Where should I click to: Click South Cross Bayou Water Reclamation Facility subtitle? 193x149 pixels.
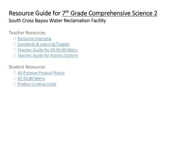click(57, 21)
